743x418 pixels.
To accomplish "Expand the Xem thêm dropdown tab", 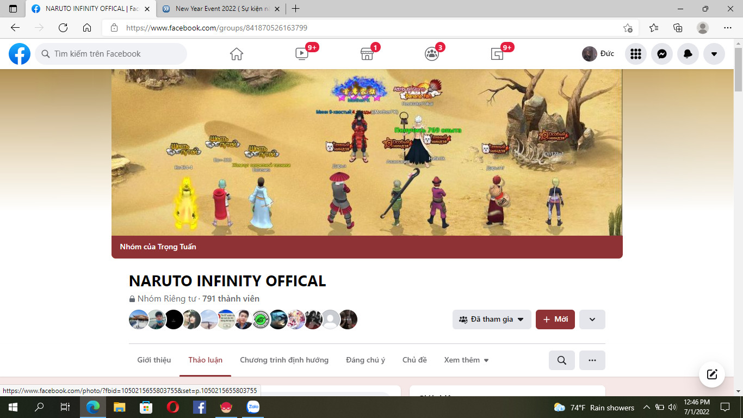I will point(467,360).
